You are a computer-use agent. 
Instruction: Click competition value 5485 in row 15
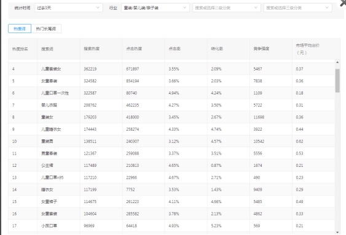click(258, 202)
